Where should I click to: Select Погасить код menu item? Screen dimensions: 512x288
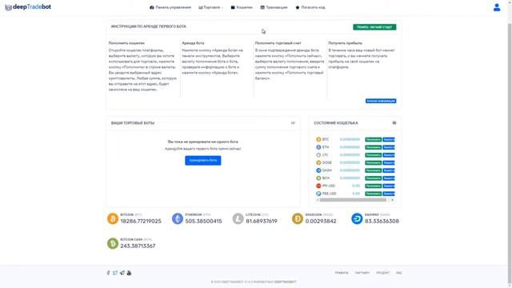[310, 7]
